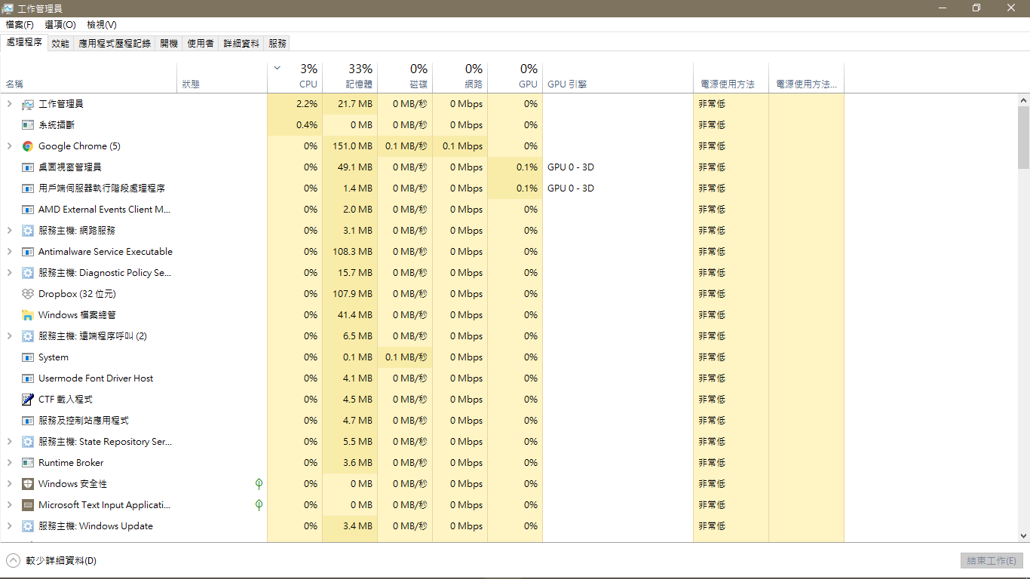Switch to the 詳細資料 tab
Image resolution: width=1030 pixels, height=579 pixels.
pos(241,44)
